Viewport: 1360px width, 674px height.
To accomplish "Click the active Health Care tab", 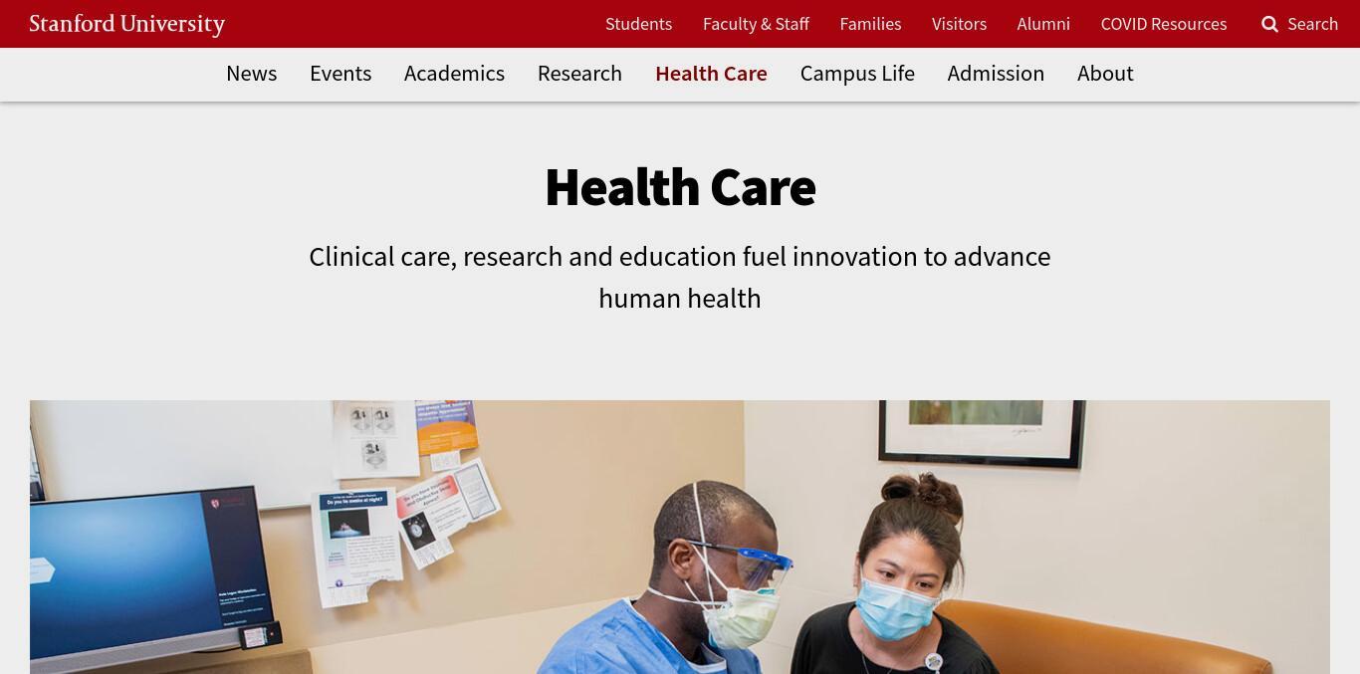I will pos(711,74).
